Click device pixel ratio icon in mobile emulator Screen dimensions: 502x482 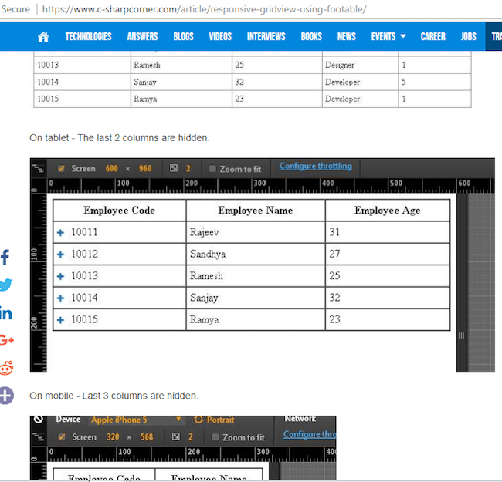point(176,436)
